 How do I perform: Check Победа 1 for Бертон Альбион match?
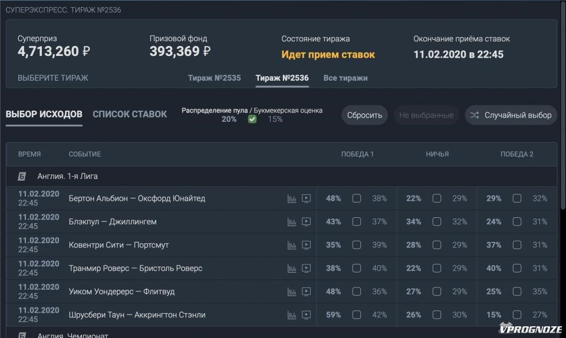(357, 198)
